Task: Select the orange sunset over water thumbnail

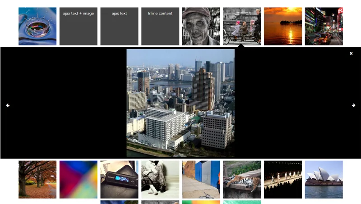Action: coord(283,26)
